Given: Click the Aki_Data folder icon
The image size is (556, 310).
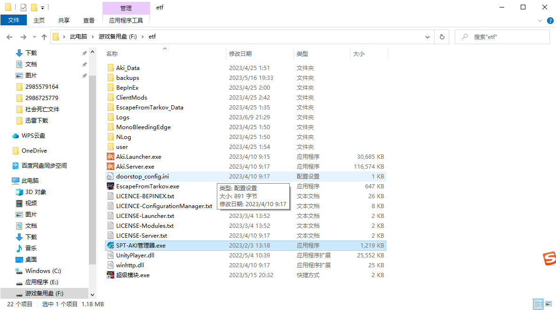Looking at the screenshot, I should [x=111, y=68].
